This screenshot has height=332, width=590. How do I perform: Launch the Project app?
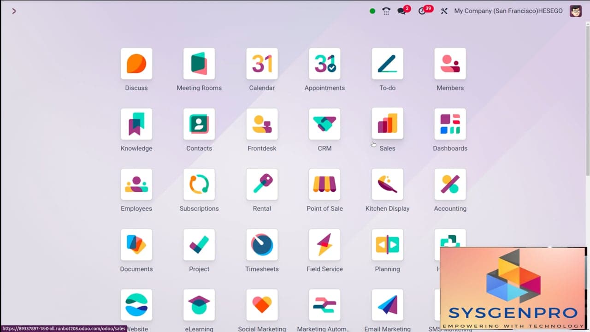click(199, 245)
